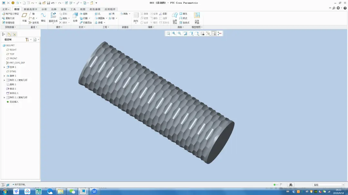Toggle the annotation display icon in view toolbar
This screenshot has width=348, height=195.
[214, 33]
